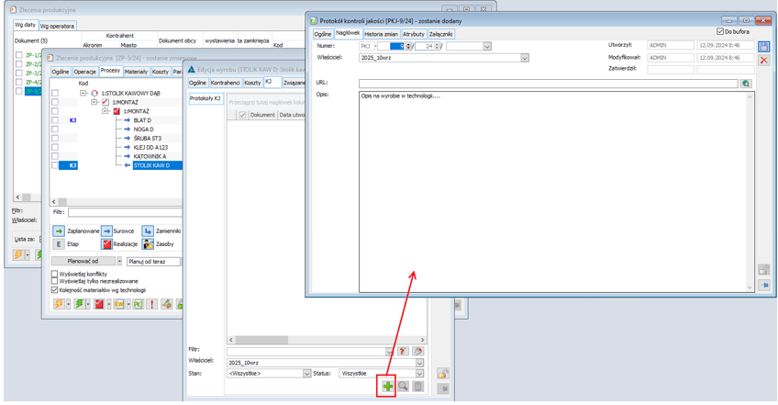Save protocol with the diskette icon
Screen dimensions: 778x405
tap(763, 45)
